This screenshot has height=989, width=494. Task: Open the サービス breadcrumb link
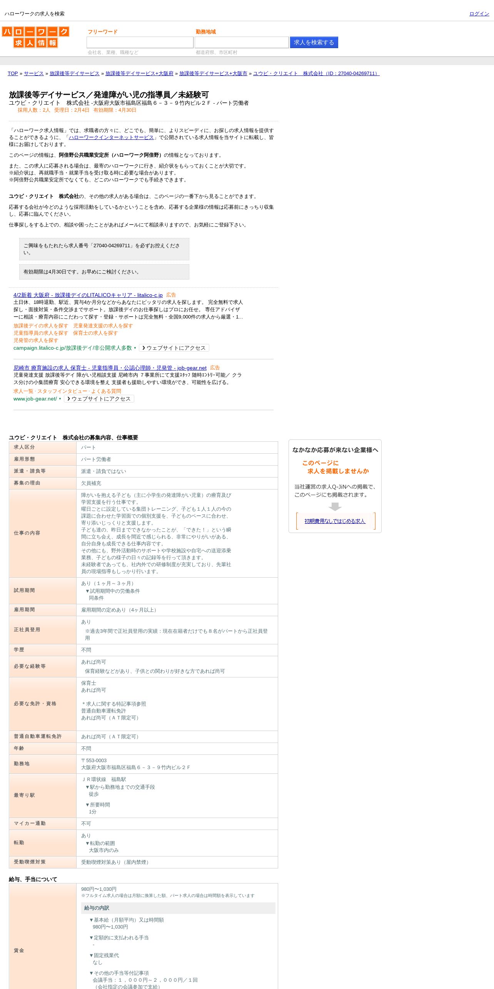click(x=33, y=74)
